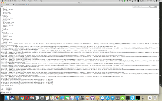Open the Edit menu

pos(15,1)
